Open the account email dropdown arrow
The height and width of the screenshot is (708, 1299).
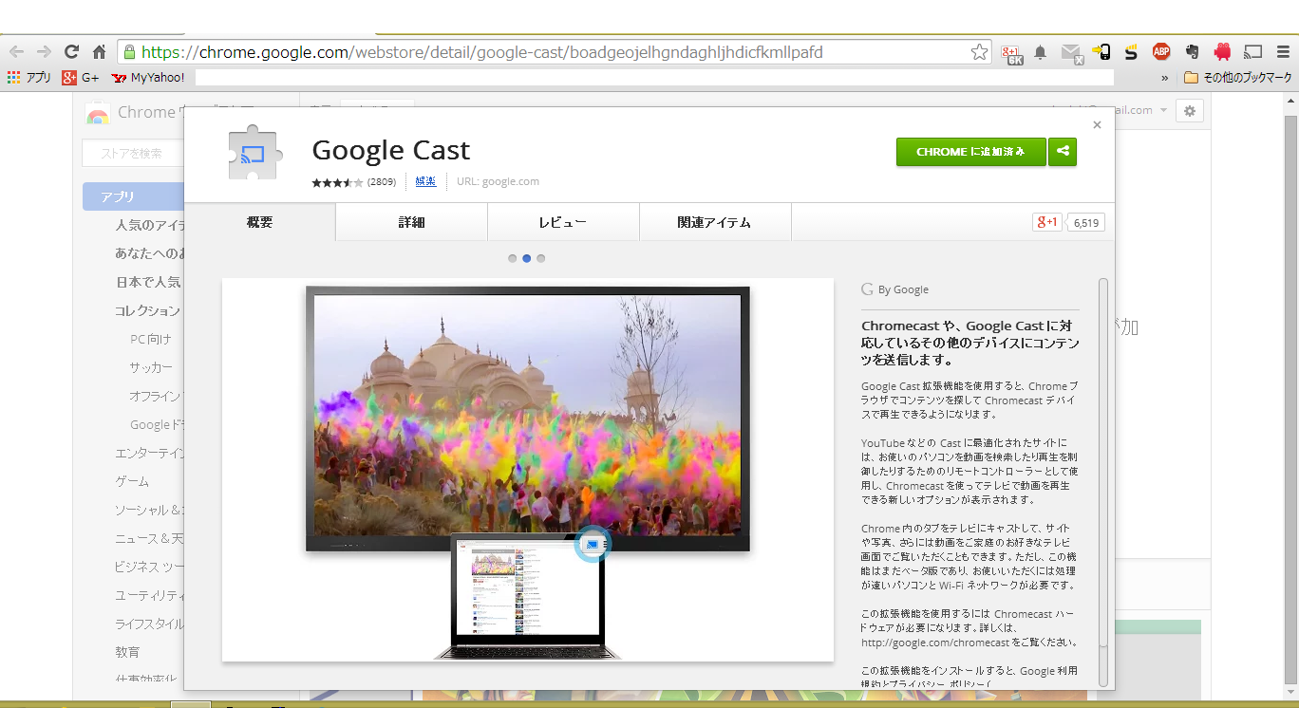(1163, 111)
